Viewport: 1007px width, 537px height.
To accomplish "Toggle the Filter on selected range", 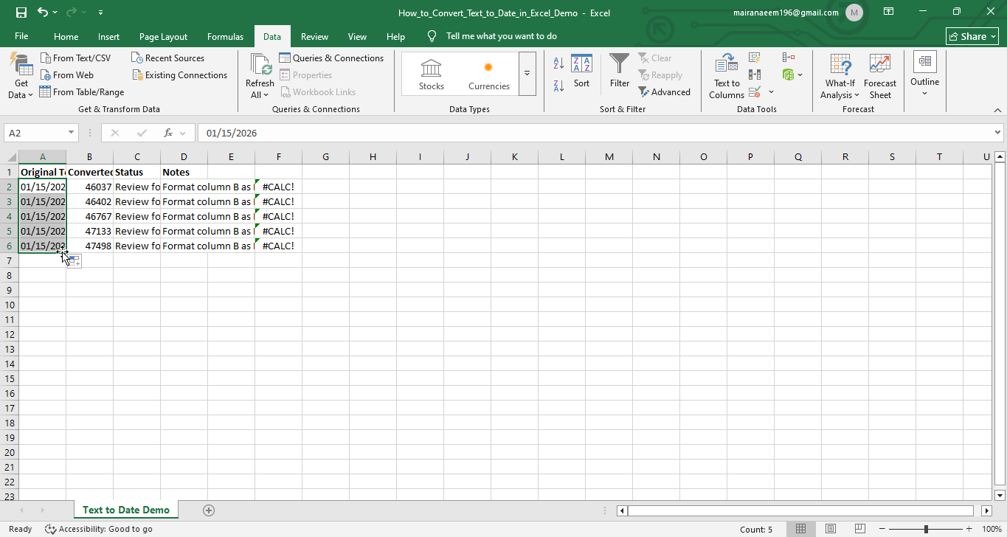I will [620, 72].
